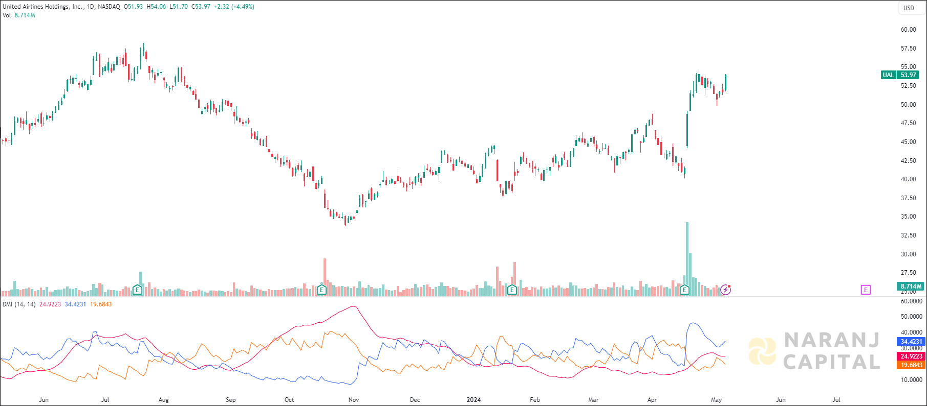
Task: Click the 27.50 price axis label
Action: [x=909, y=273]
